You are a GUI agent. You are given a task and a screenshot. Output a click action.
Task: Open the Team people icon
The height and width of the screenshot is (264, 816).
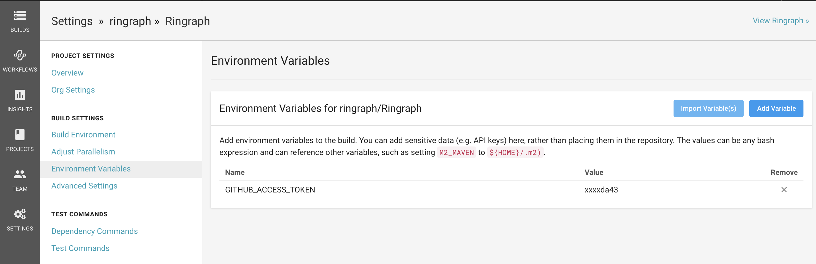coord(20,174)
